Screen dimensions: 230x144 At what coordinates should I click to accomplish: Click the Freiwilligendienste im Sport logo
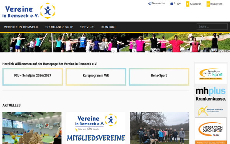211,74
